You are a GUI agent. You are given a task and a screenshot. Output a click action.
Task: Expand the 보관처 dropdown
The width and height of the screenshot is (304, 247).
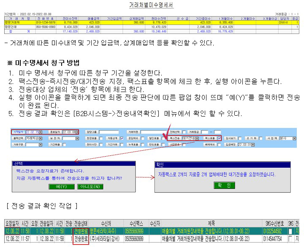click(77, 138)
